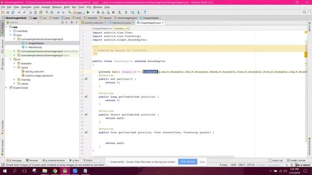Click the Stop square toolbar icon

[x=113, y=12]
